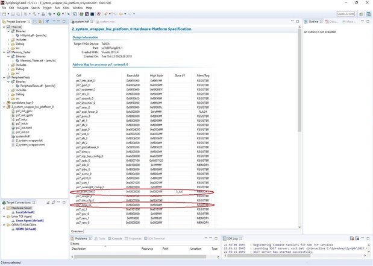Click the Save icon in toolbar

[x=13, y=13]
